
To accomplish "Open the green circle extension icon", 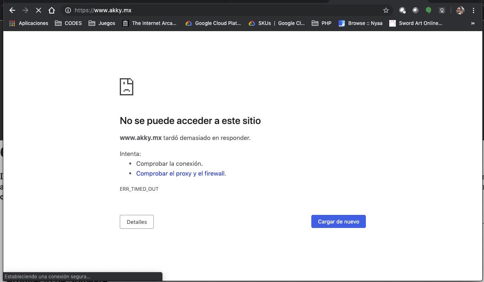I will [429, 10].
